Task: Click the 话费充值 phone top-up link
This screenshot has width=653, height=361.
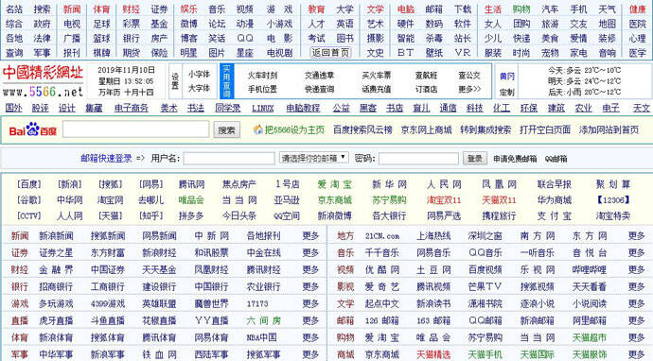Action: (377, 89)
